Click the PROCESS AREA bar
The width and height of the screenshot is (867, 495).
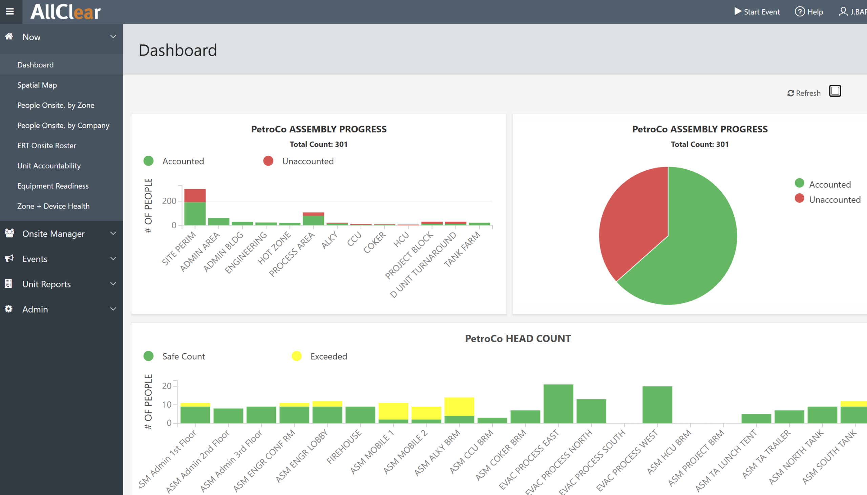click(x=313, y=219)
